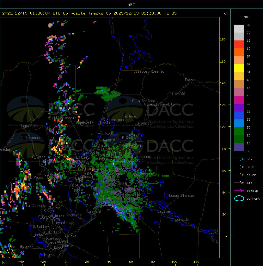Click the E_1-736 label

[178, 94]
